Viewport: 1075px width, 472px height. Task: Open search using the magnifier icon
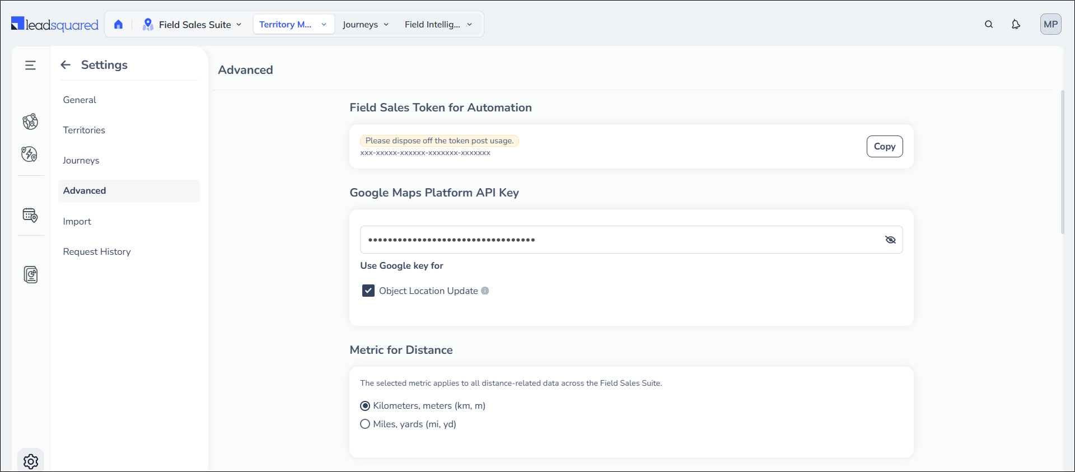pyautogui.click(x=989, y=25)
